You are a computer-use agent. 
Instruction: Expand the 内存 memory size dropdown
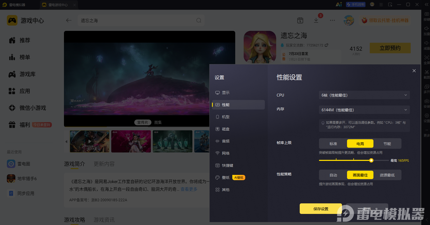pyautogui.click(x=364, y=110)
